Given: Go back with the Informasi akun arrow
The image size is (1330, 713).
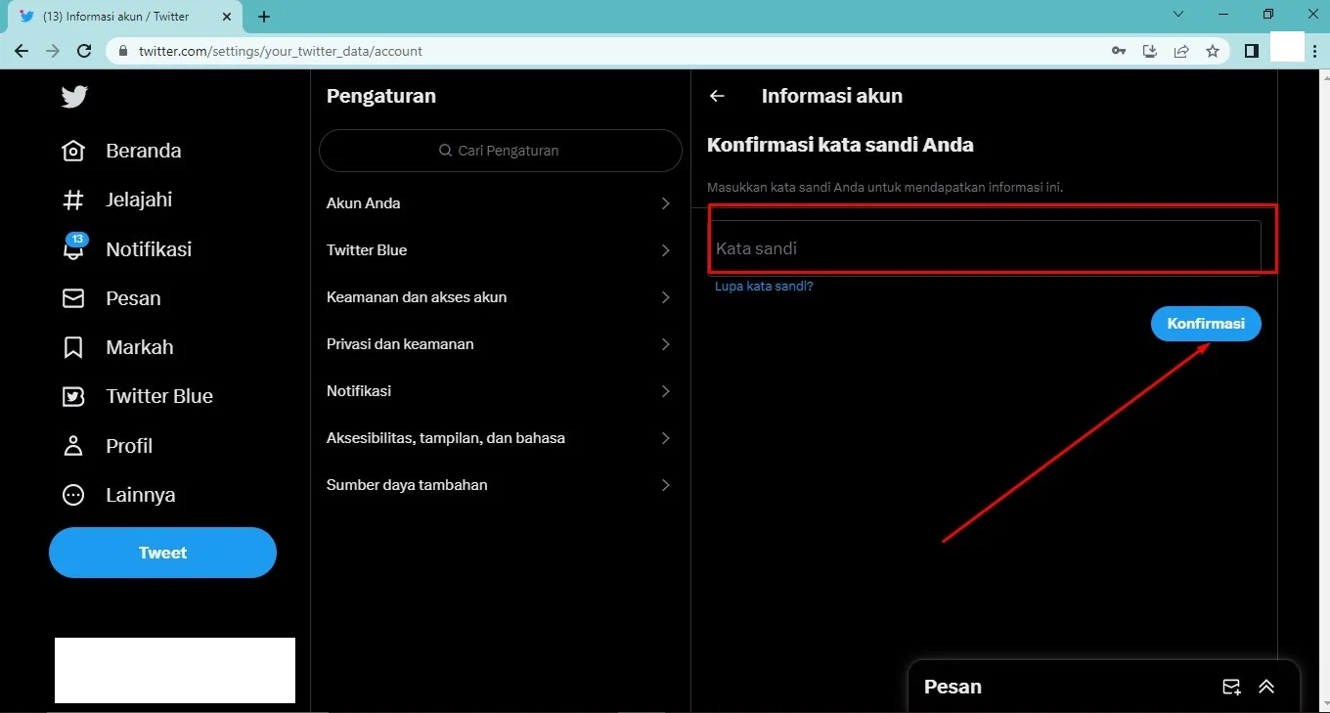Looking at the screenshot, I should click(717, 96).
